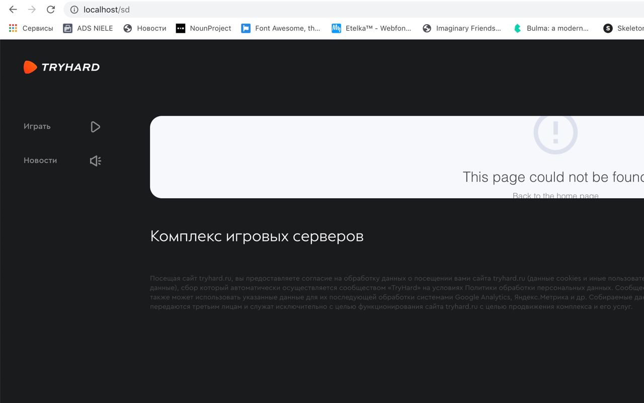Screen dimensions: 644x403
Task: Click the browser back arrow
Action: [x=13, y=10]
